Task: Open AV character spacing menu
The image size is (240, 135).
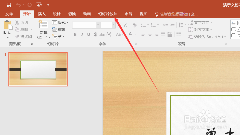Action: point(110,34)
